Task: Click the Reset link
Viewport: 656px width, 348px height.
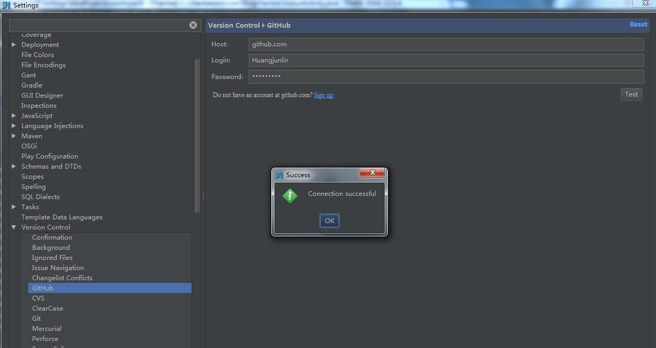Action: pos(638,25)
